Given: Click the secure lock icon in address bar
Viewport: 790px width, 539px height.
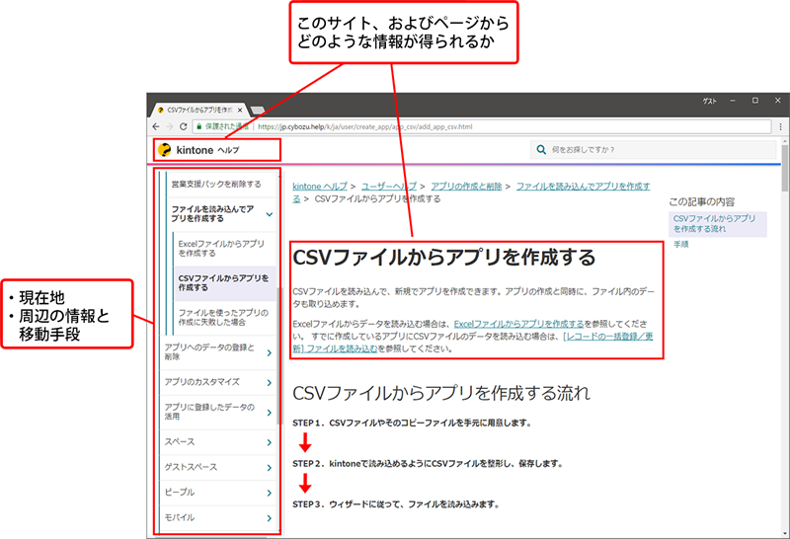Looking at the screenshot, I should tap(199, 126).
